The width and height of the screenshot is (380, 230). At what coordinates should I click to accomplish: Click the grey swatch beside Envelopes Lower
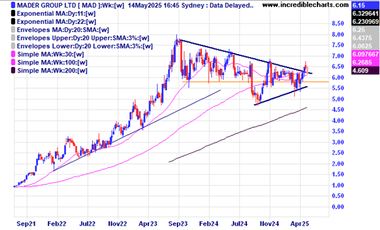point(13,46)
